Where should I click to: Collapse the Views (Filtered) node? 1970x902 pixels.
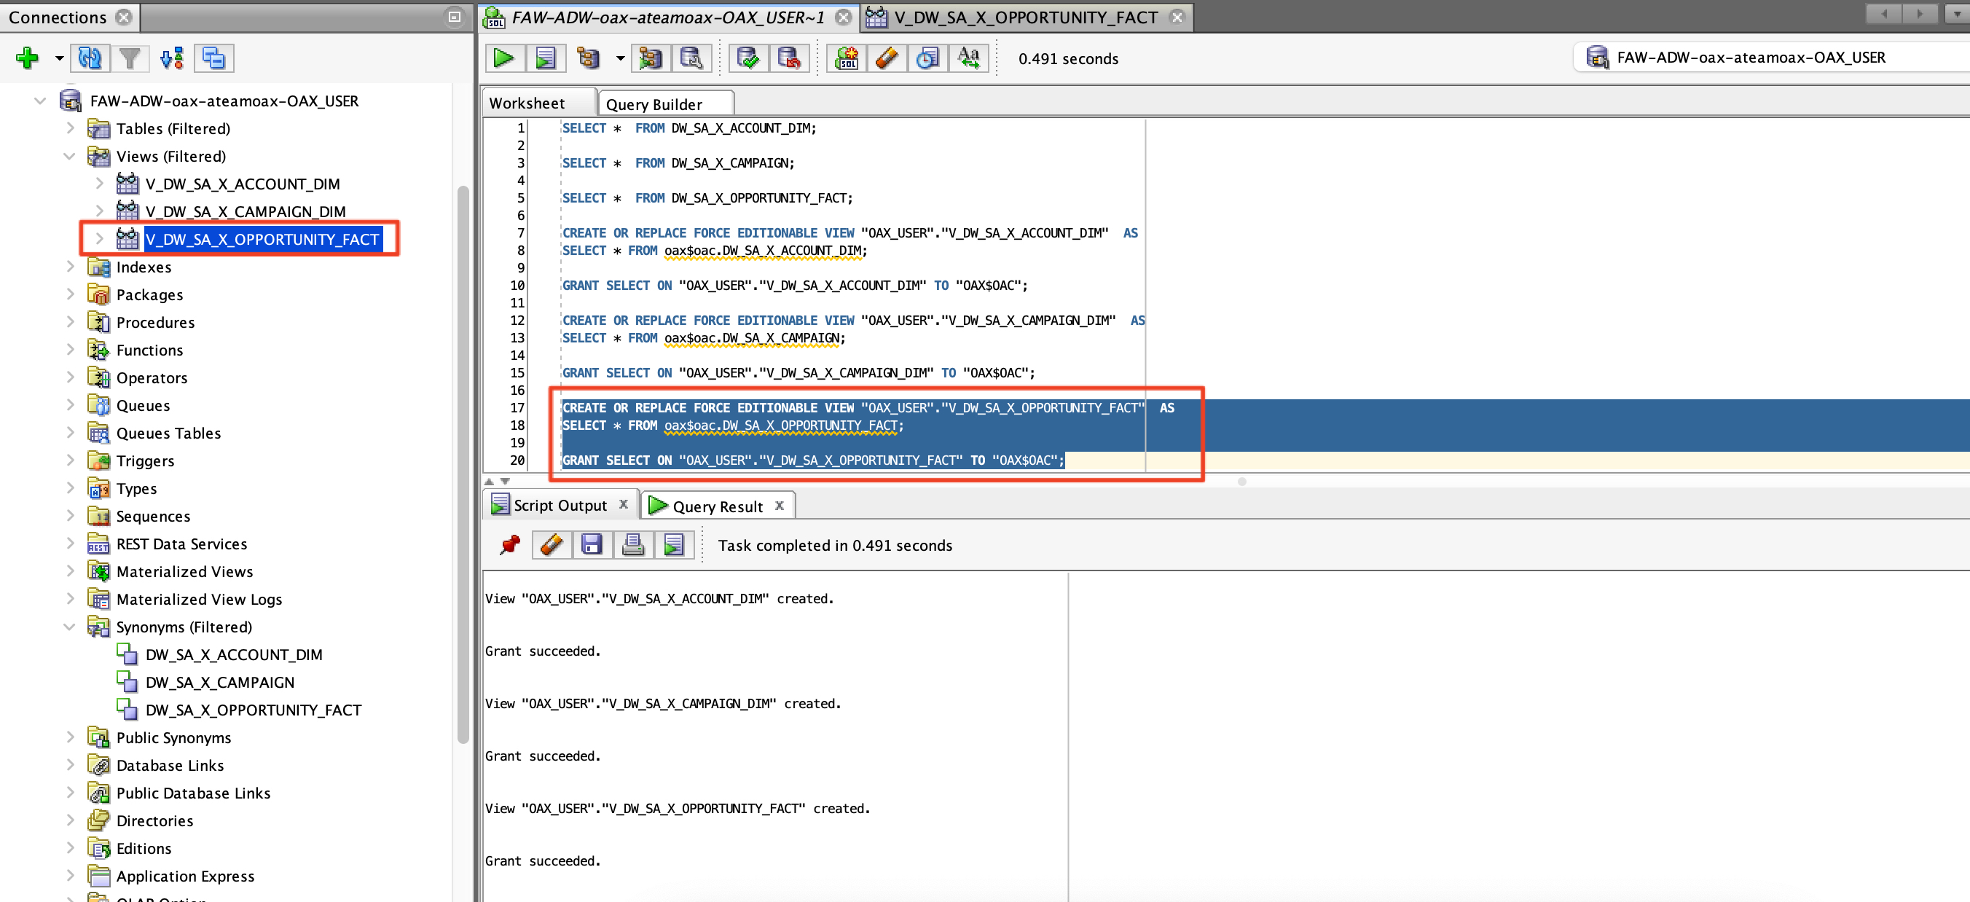(70, 156)
